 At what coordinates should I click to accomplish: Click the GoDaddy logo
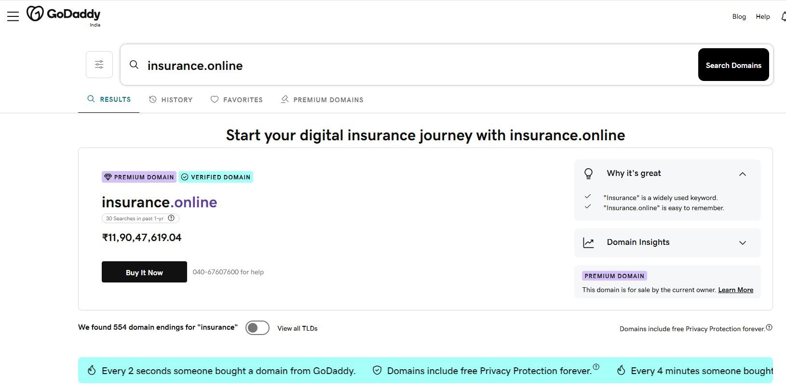click(x=64, y=14)
